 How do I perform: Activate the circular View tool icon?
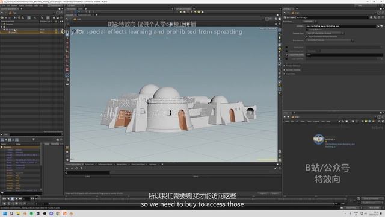point(67,75)
